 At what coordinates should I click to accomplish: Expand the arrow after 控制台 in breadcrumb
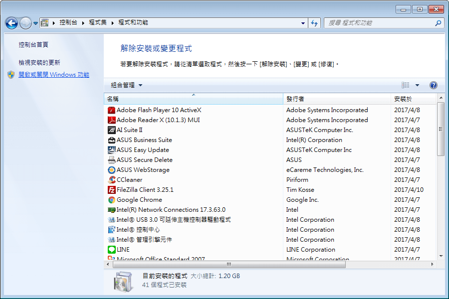pos(83,23)
